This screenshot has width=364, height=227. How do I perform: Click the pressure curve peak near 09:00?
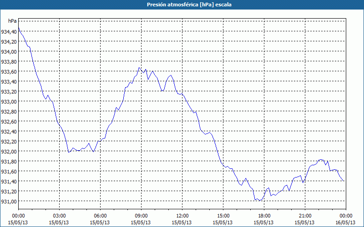[139, 67]
